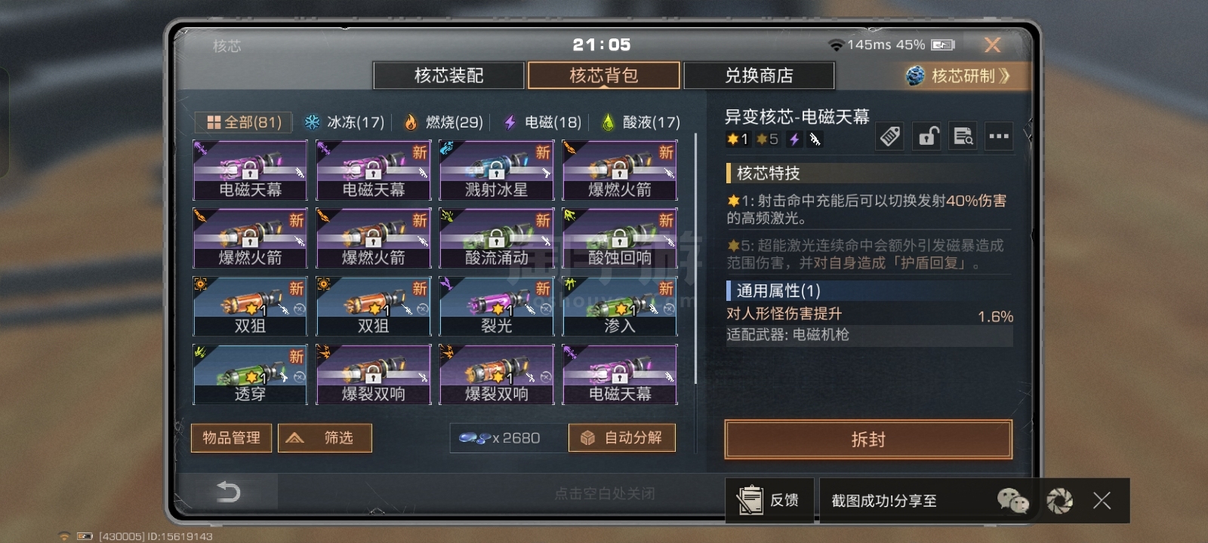Click the tag icon beside core name
This screenshot has width=1208, height=543.
(x=890, y=137)
